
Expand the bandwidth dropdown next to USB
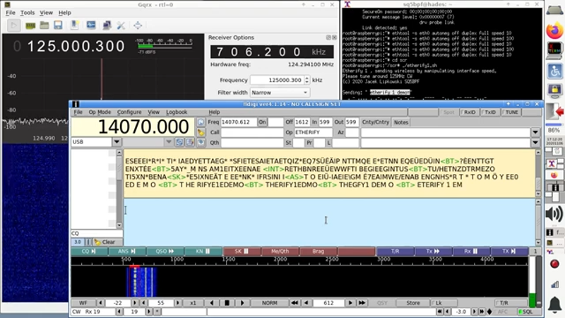coord(168,142)
